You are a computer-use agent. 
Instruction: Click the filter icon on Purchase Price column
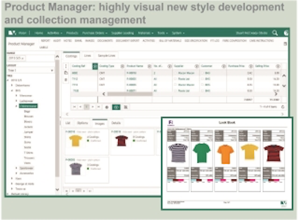[x=251, y=66]
